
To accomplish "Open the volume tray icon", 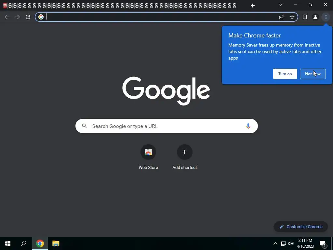I will coord(291,243).
